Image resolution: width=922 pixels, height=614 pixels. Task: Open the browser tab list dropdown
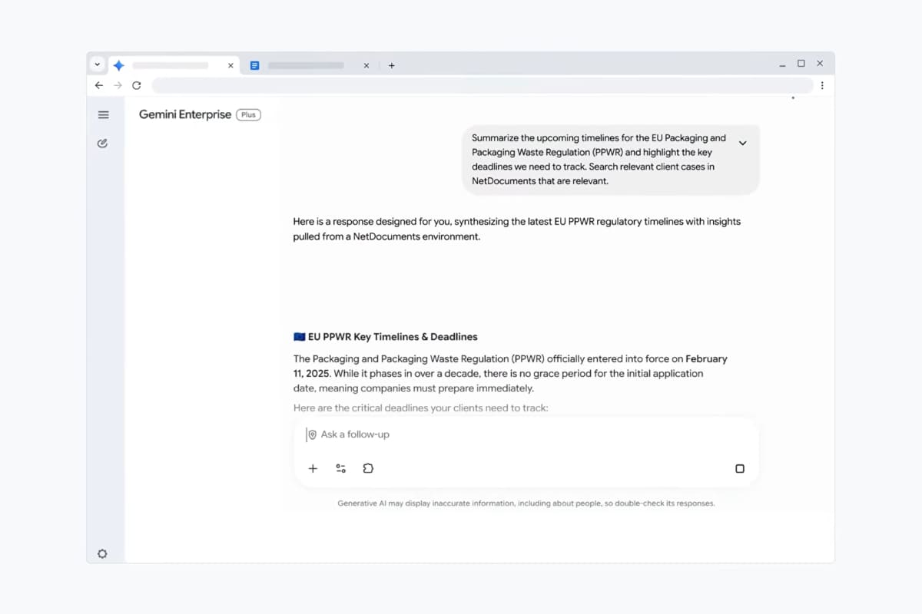pyautogui.click(x=98, y=65)
